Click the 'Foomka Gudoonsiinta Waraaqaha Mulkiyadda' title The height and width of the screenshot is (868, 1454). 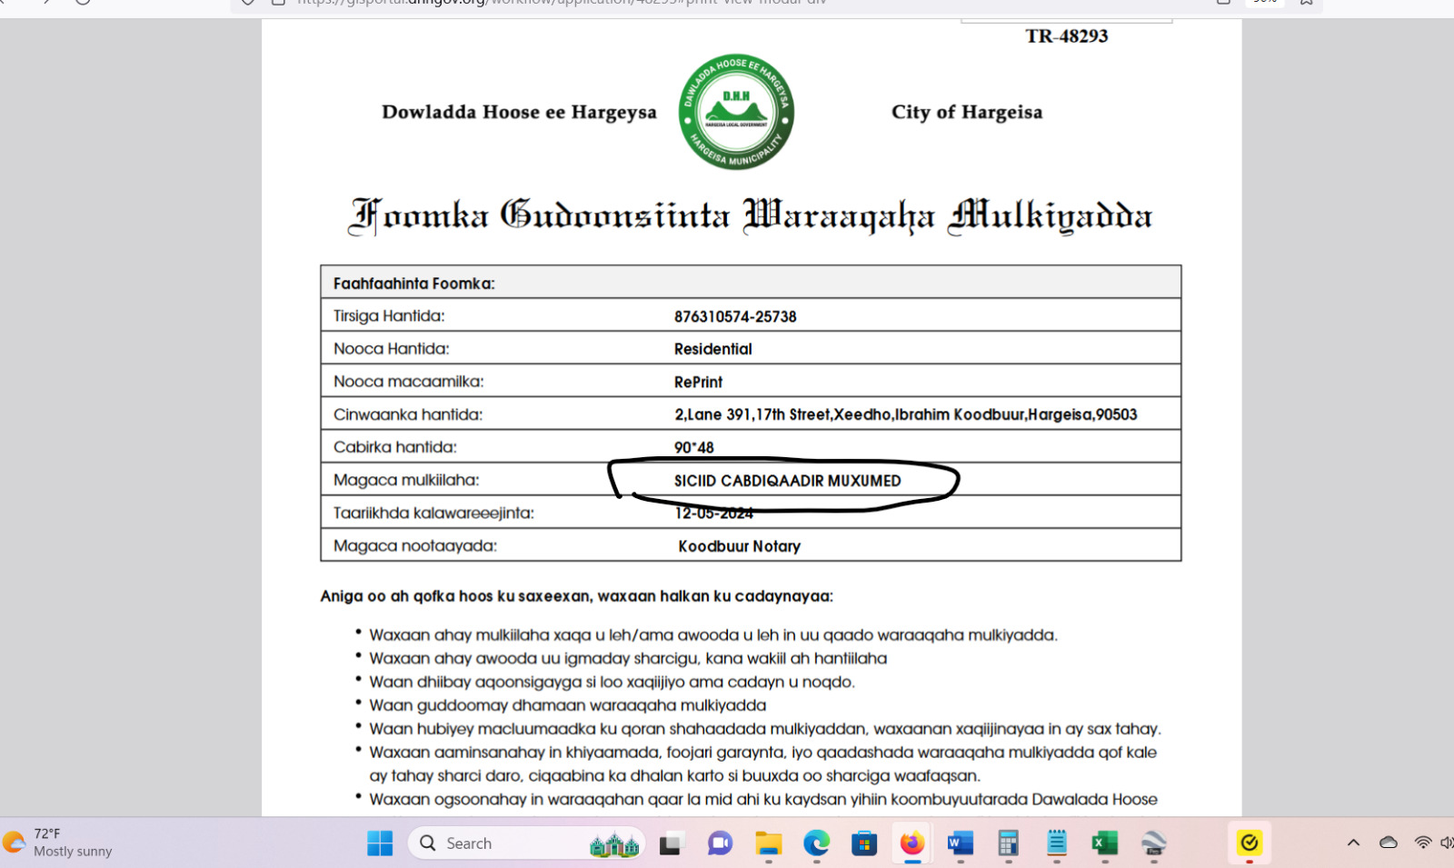pyautogui.click(x=751, y=216)
